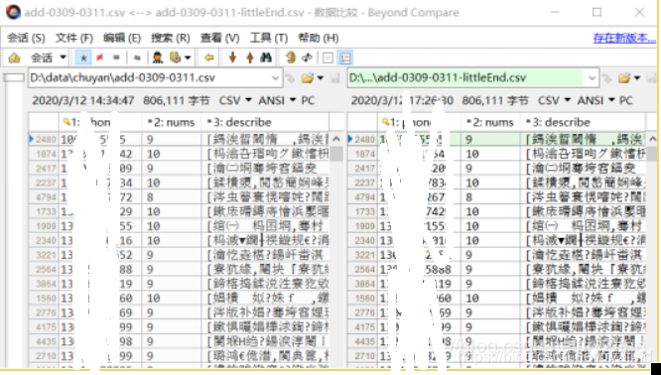Jump to the previous difference (up arrow)

(250, 58)
